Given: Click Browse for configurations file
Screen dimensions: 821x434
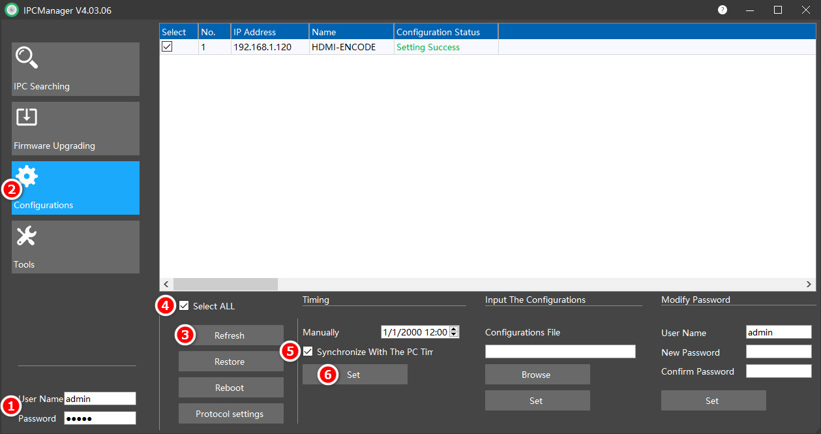Looking at the screenshot, I should (x=537, y=375).
